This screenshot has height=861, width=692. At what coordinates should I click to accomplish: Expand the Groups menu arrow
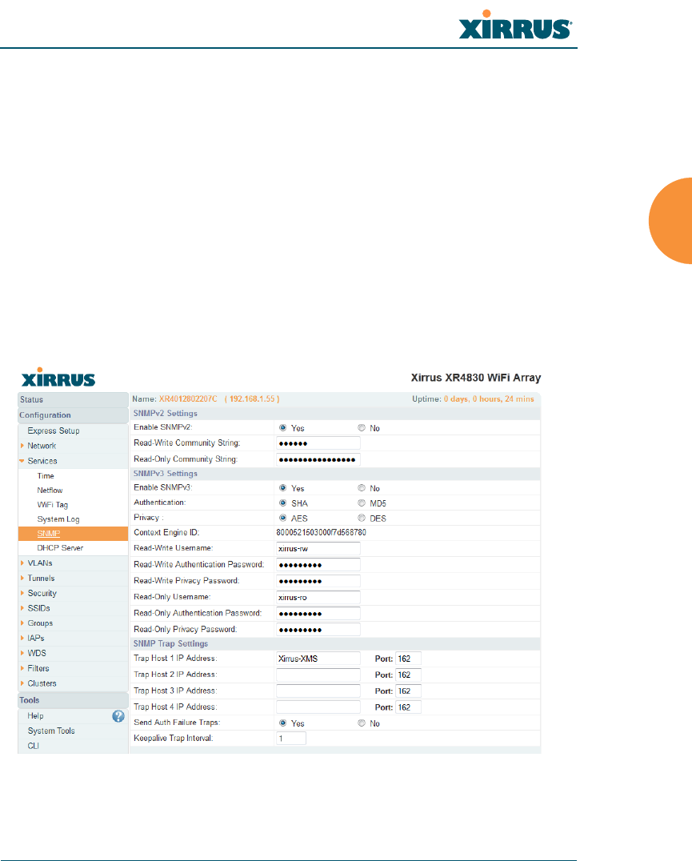click(x=22, y=623)
